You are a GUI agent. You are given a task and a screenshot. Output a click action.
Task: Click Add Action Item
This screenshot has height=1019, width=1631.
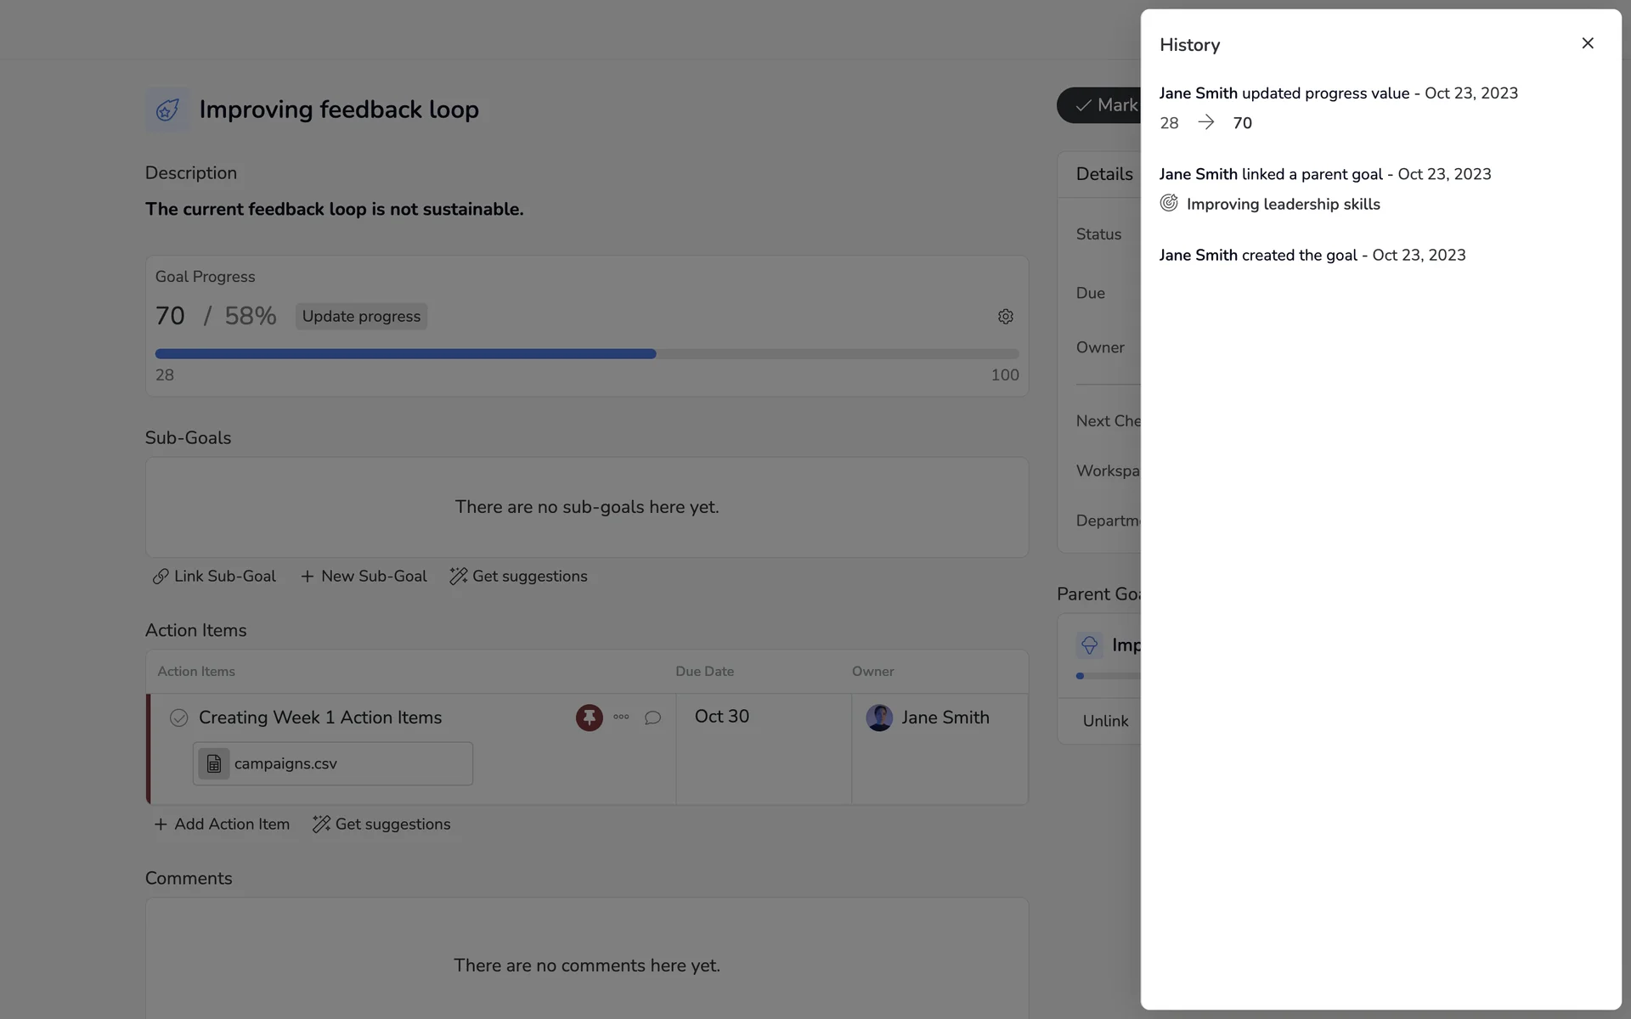point(222,824)
